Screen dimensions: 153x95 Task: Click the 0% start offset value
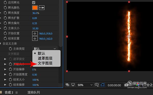click(x=34, y=69)
